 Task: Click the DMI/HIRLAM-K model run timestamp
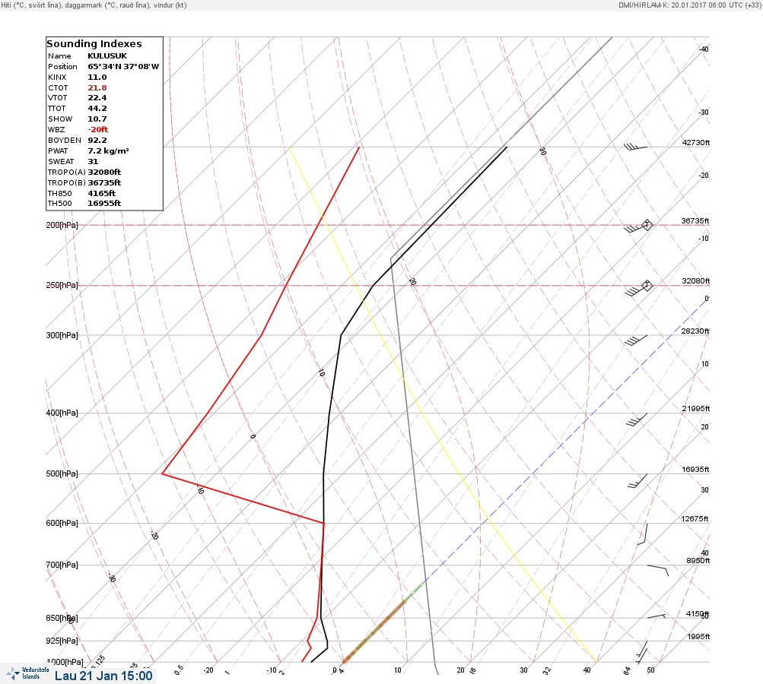pyautogui.click(x=689, y=5)
